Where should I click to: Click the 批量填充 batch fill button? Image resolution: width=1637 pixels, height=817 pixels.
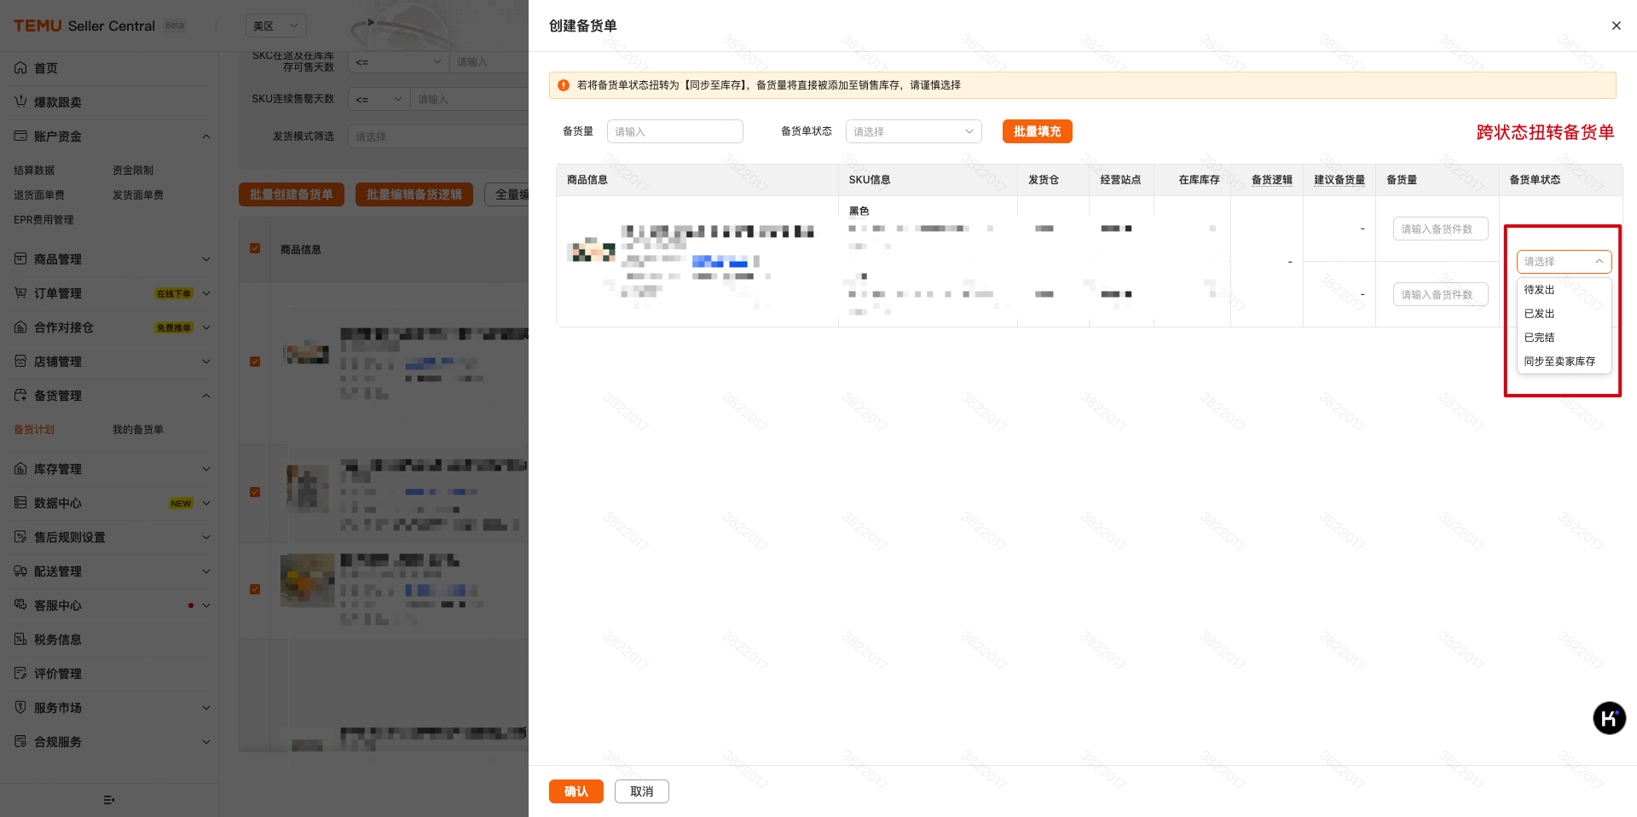point(1037,131)
